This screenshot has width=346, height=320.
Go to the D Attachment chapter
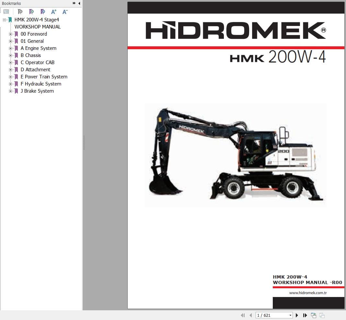pos(36,70)
